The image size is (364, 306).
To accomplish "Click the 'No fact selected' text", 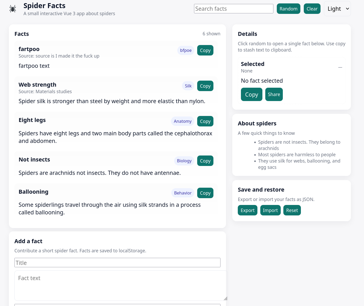I will (x=262, y=81).
